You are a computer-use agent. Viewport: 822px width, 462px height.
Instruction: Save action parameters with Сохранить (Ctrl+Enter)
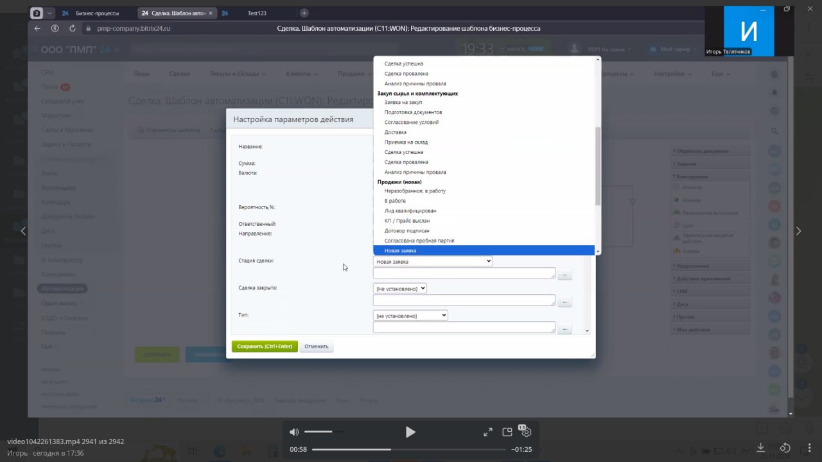click(265, 346)
